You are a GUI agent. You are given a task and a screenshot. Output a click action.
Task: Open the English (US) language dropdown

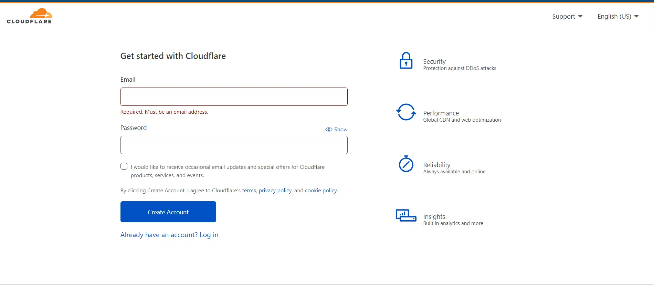[x=618, y=17]
